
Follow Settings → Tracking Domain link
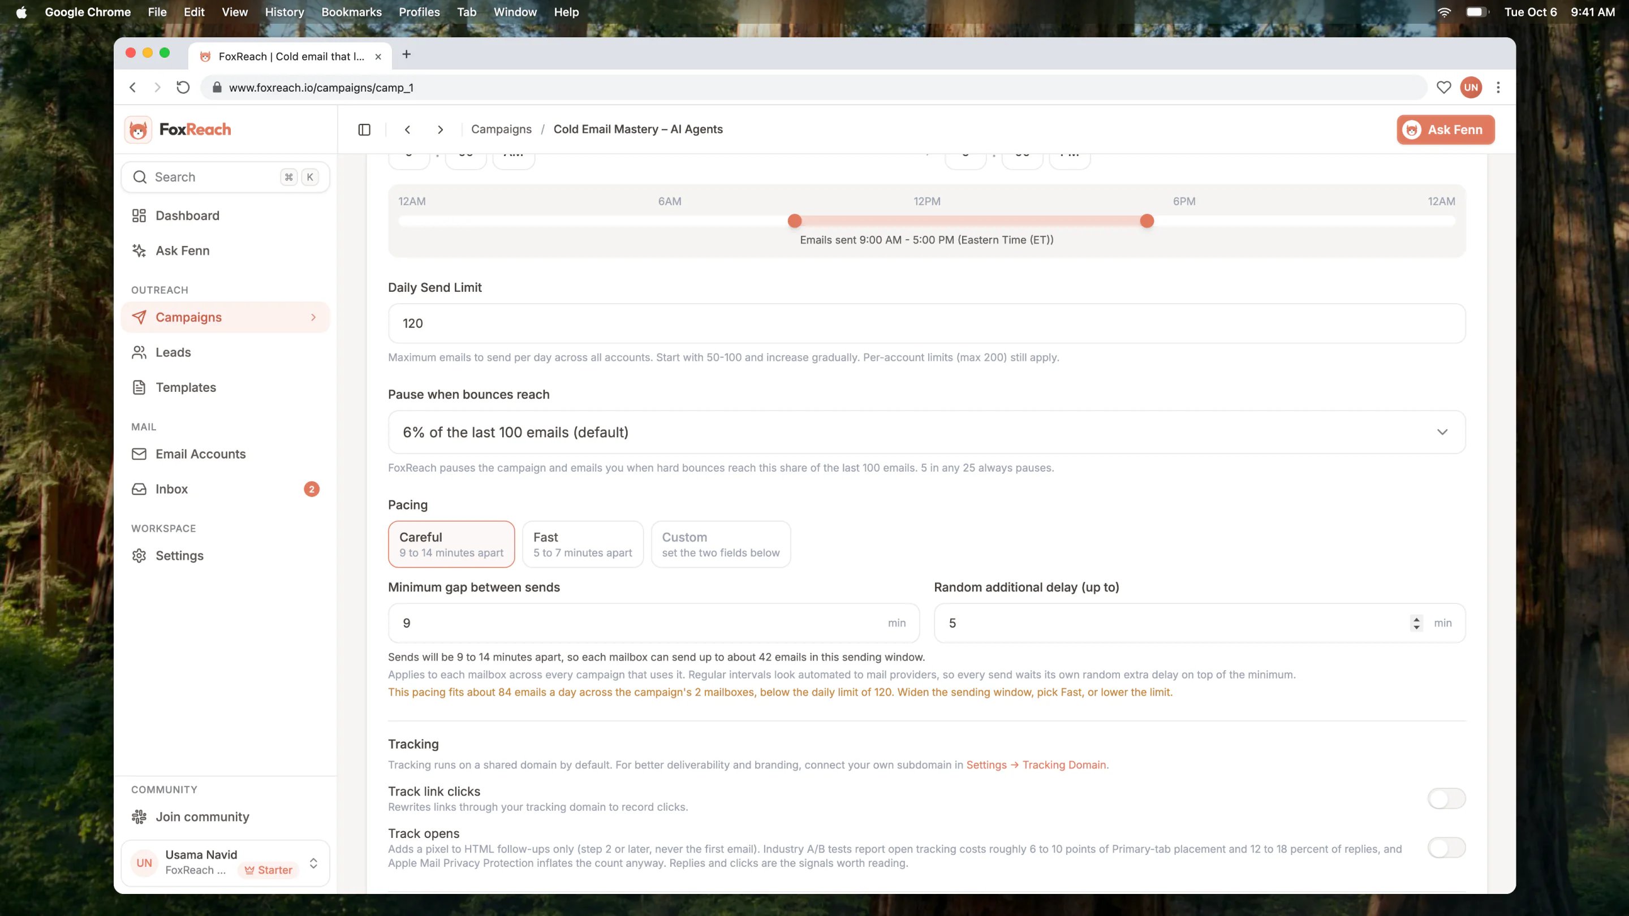click(x=1037, y=765)
